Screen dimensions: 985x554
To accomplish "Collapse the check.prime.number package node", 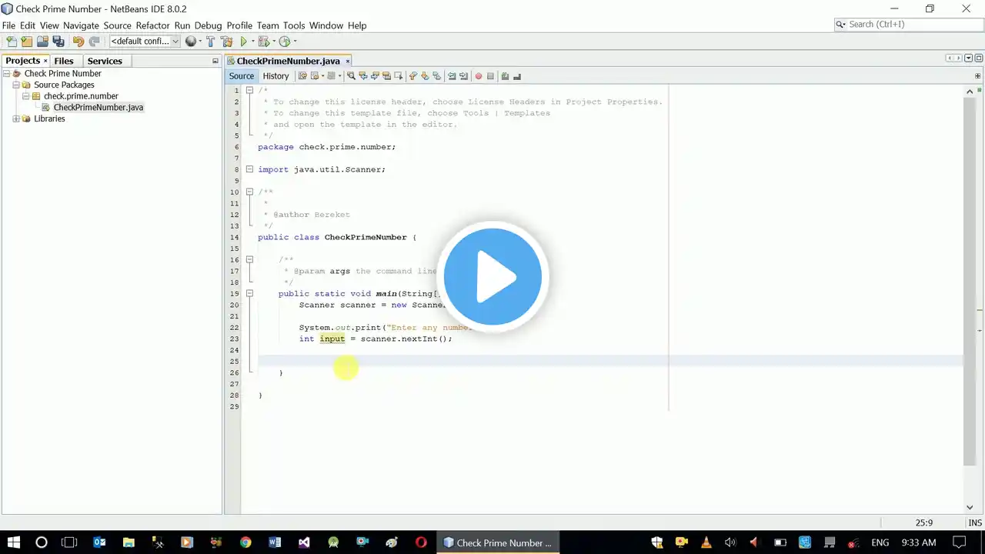I will pyautogui.click(x=25, y=96).
